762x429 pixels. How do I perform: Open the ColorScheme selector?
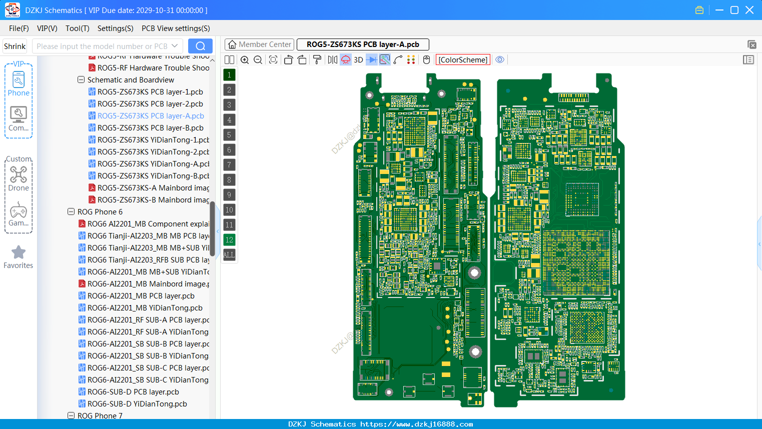coord(463,60)
